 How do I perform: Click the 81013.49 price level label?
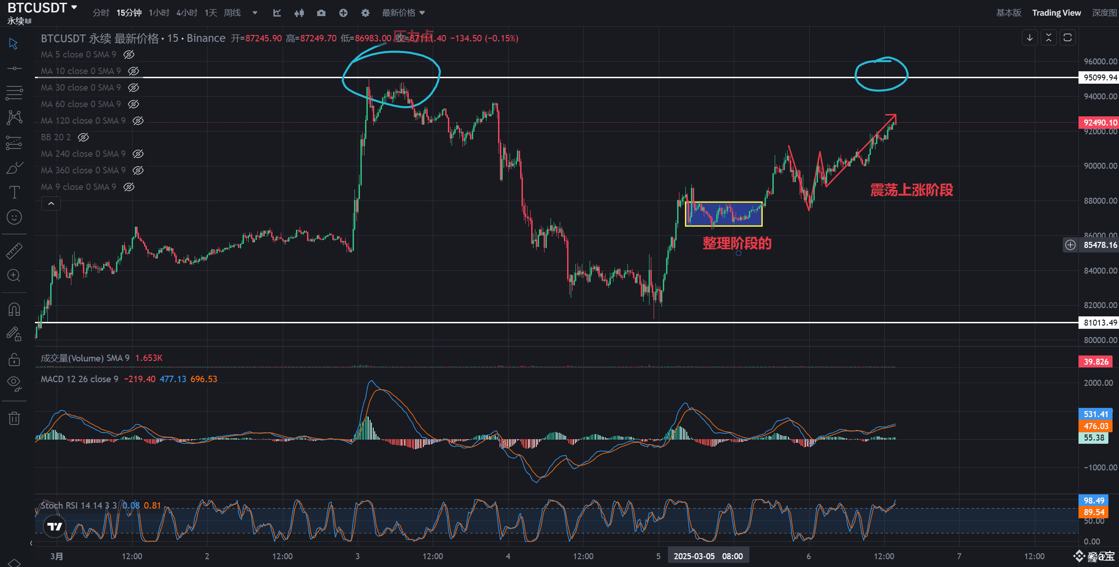[1100, 322]
